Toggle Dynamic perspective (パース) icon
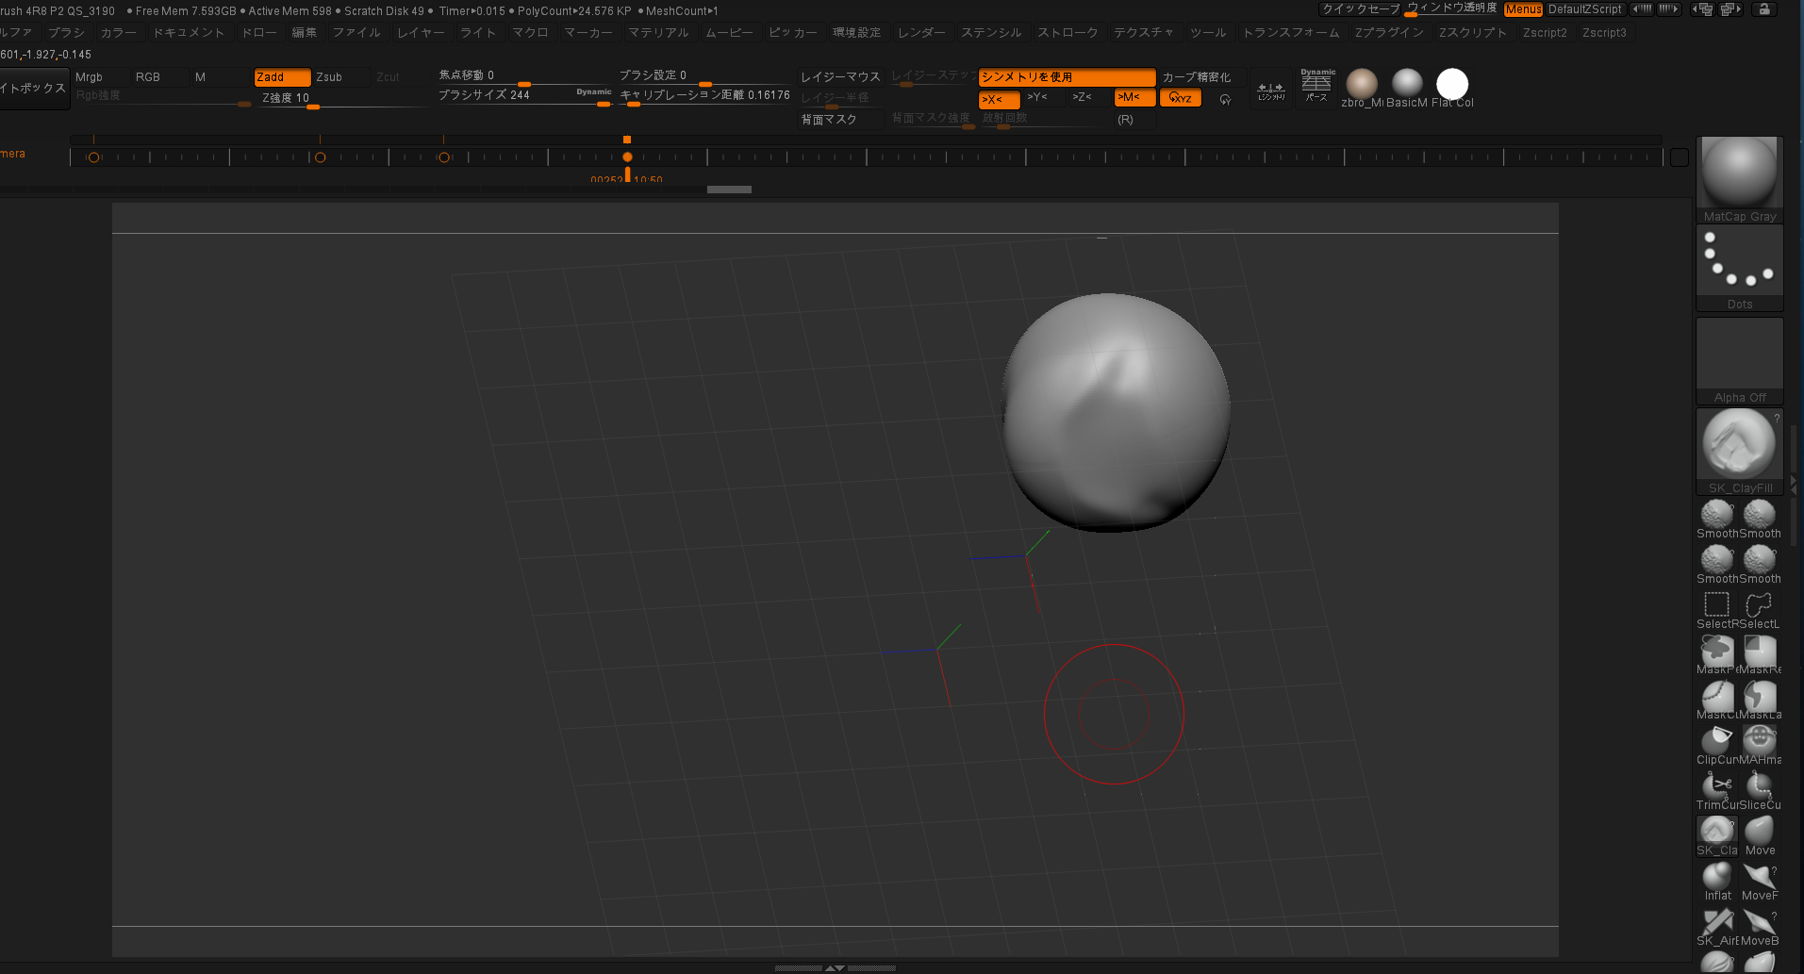Image resolution: width=1804 pixels, height=974 pixels. pyautogui.click(x=1316, y=86)
